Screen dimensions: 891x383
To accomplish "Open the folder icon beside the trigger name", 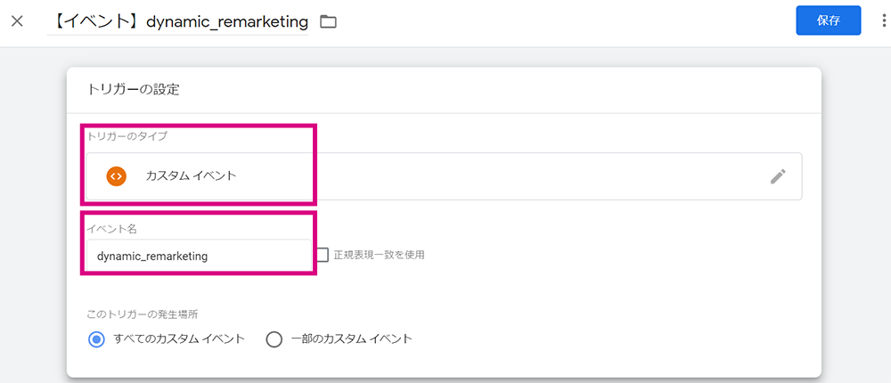I will (x=329, y=22).
